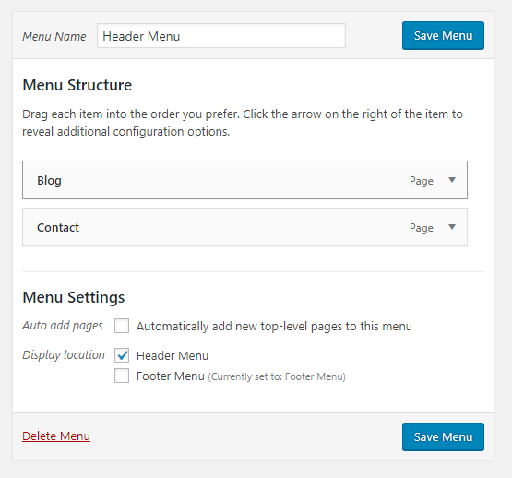Click the top Save Menu button

pyautogui.click(x=443, y=36)
